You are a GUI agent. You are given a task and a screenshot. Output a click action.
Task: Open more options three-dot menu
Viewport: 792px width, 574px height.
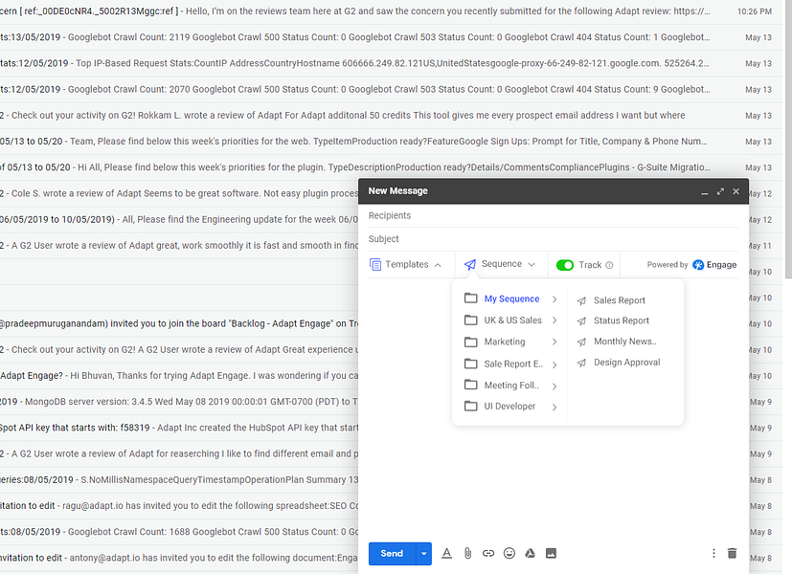(x=713, y=553)
